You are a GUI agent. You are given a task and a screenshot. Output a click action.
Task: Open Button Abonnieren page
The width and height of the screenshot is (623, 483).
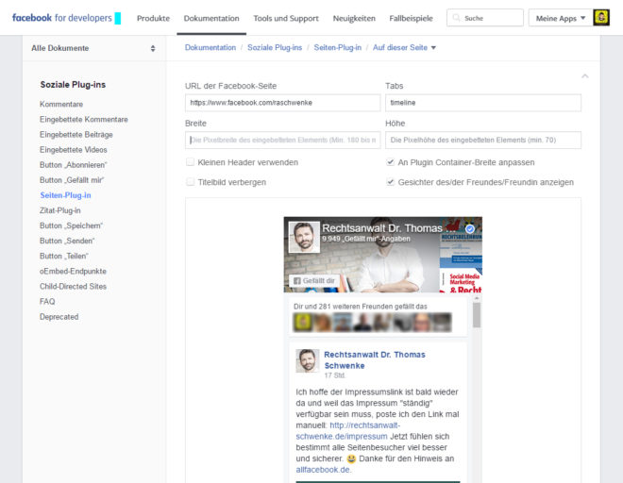coord(74,165)
